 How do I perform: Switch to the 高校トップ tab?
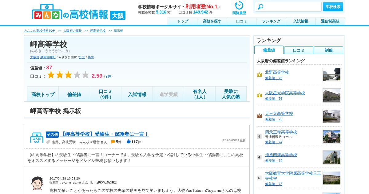click(x=43, y=94)
